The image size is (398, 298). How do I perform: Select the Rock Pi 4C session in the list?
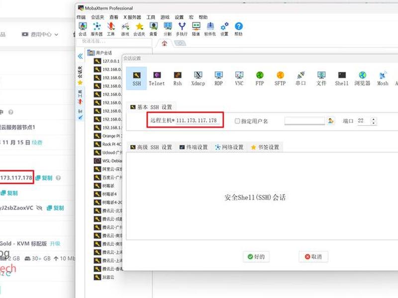pyautogui.click(x=107, y=144)
